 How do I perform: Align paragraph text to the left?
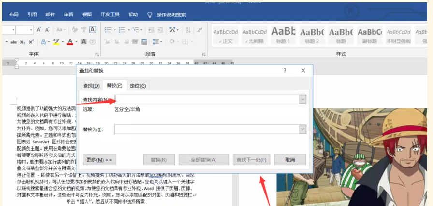pyautogui.click(x=108, y=42)
